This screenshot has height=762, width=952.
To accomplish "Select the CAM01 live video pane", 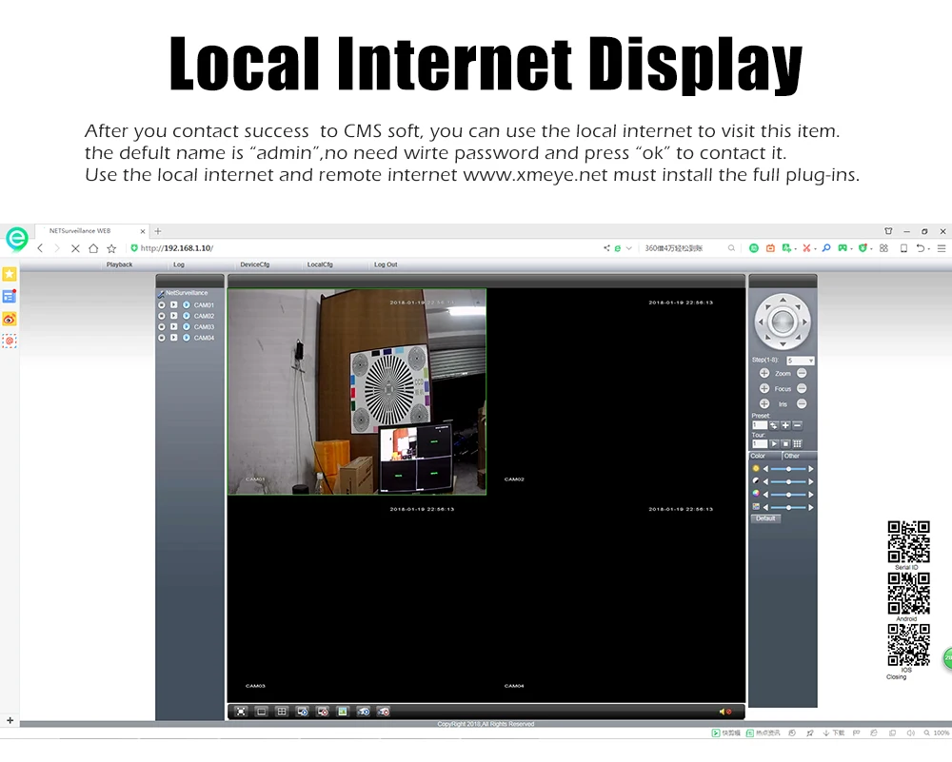I will coord(357,392).
